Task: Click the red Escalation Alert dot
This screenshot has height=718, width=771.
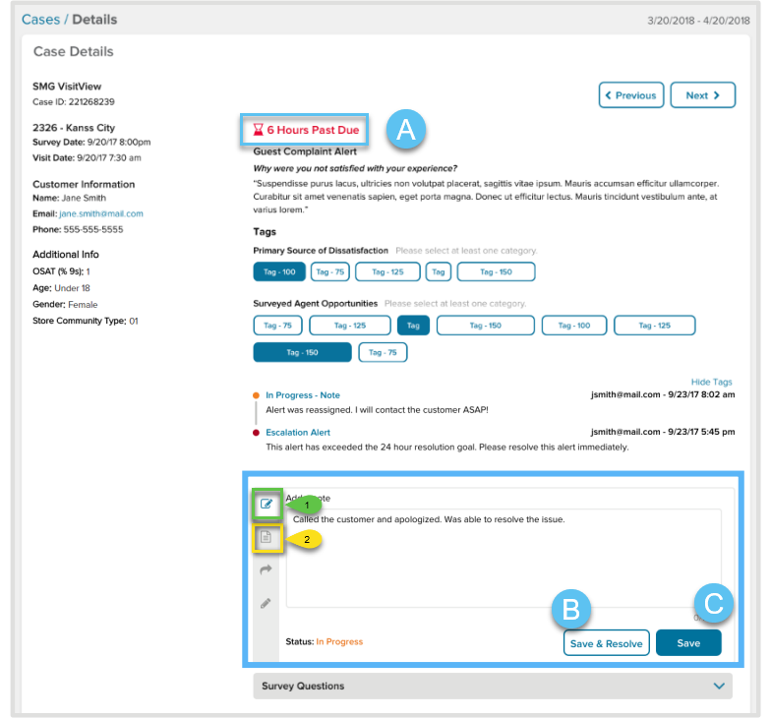Action: [257, 433]
